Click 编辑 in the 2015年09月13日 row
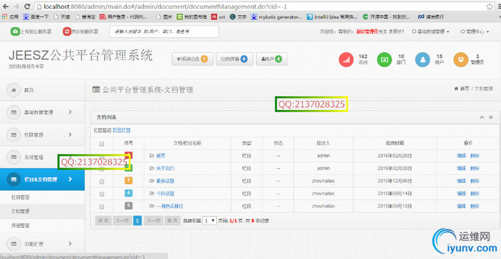 [461, 206]
